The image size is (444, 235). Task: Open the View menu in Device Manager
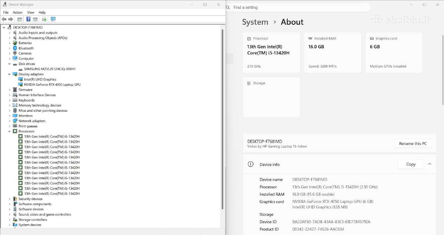pos(30,12)
